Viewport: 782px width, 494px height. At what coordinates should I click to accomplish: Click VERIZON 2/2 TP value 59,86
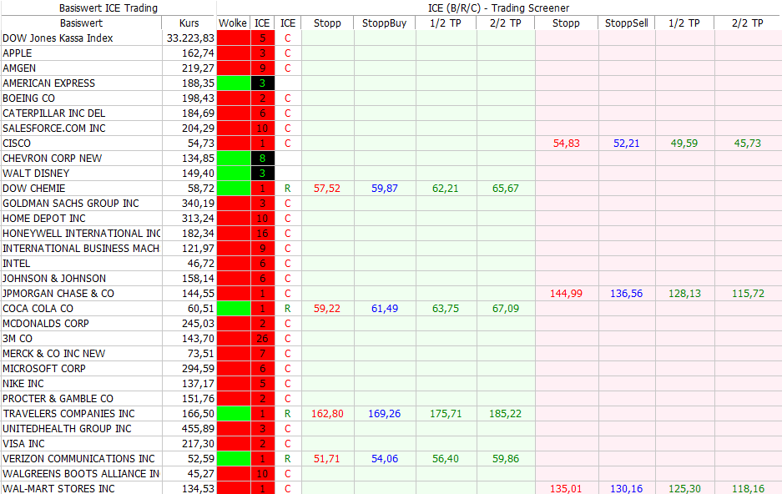506,458
